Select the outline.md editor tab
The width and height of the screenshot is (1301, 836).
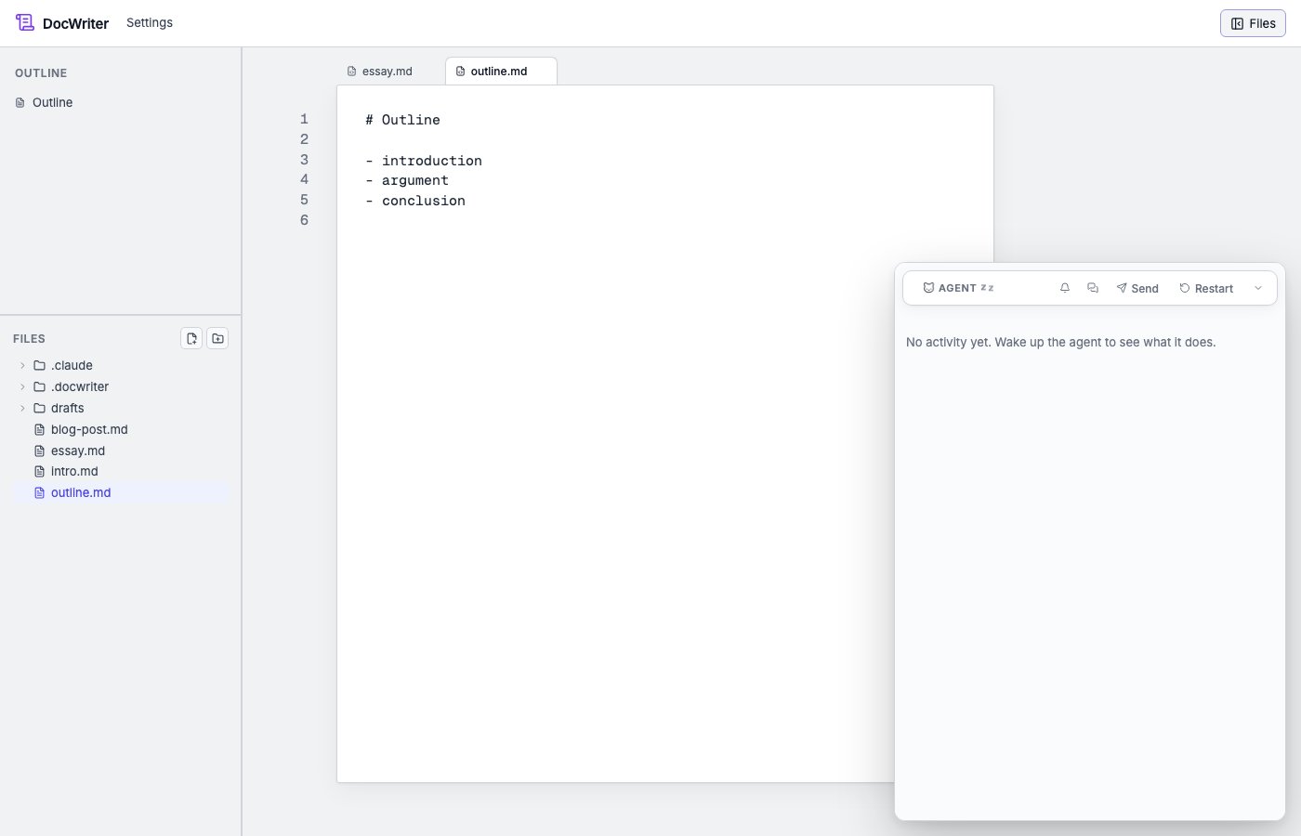(x=501, y=71)
